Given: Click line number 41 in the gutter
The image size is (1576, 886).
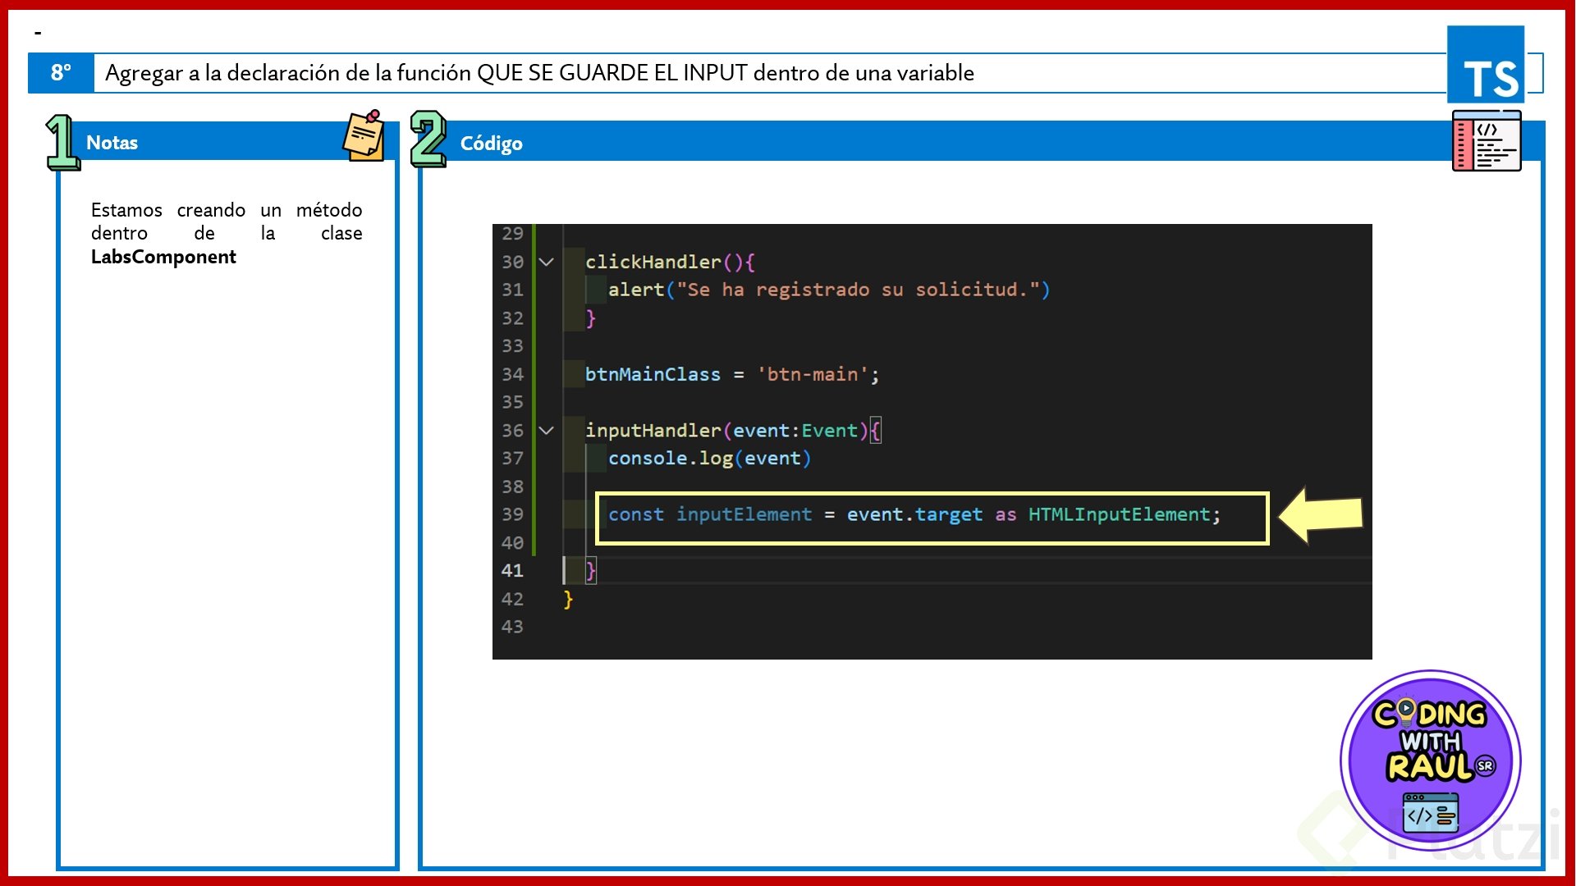Looking at the screenshot, I should (512, 570).
